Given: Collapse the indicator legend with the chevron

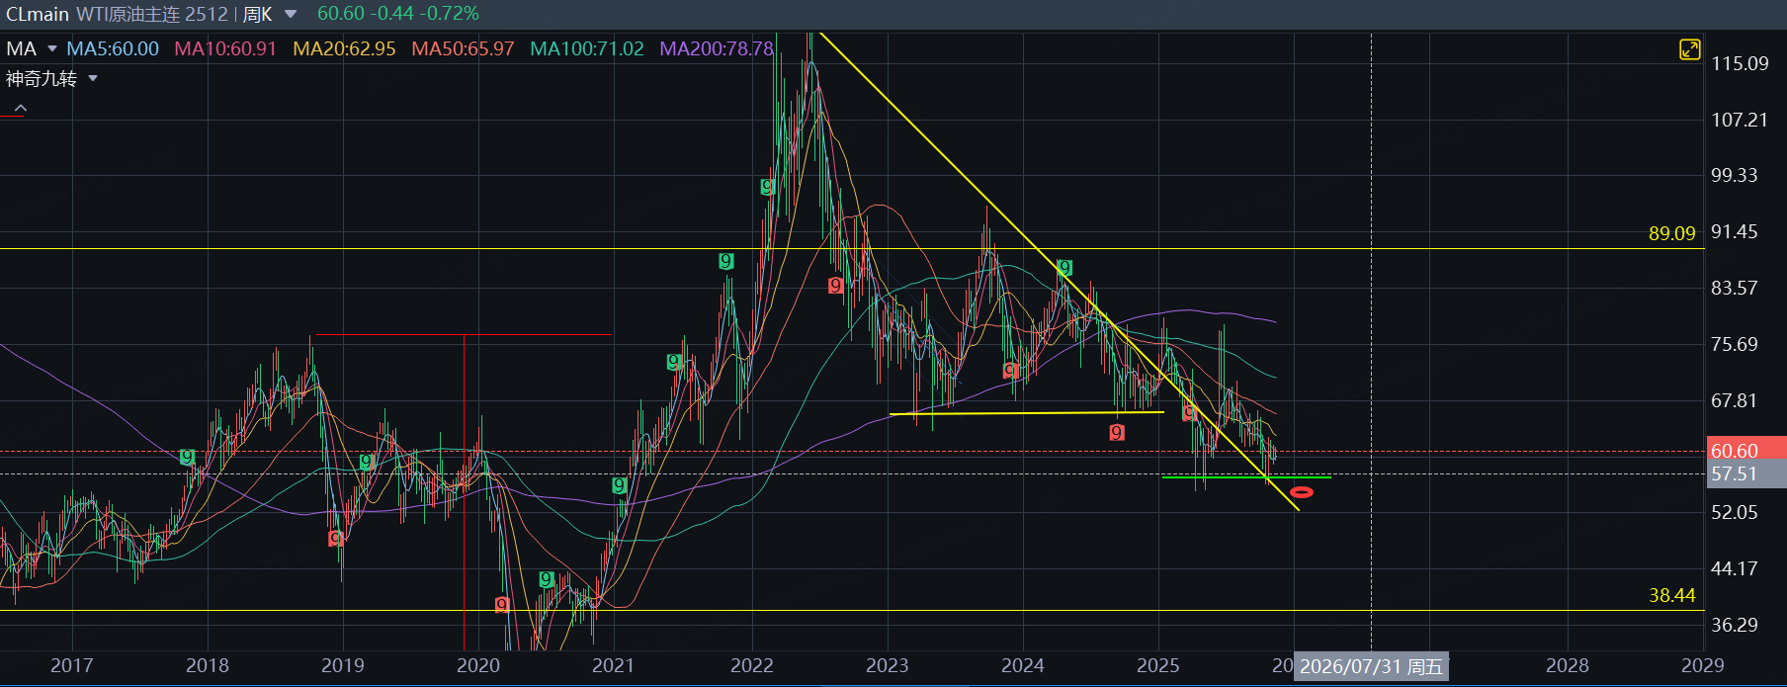Looking at the screenshot, I should click(x=21, y=108).
